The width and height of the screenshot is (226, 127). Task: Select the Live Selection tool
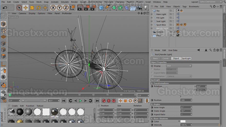point(19,7)
